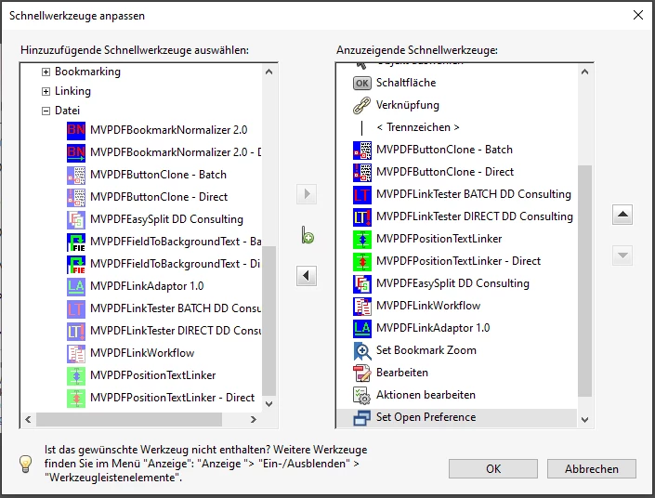The image size is (655, 498).
Task: Click MVPDFButtonClone - Direct icon in left list
Action: [x=76, y=197]
